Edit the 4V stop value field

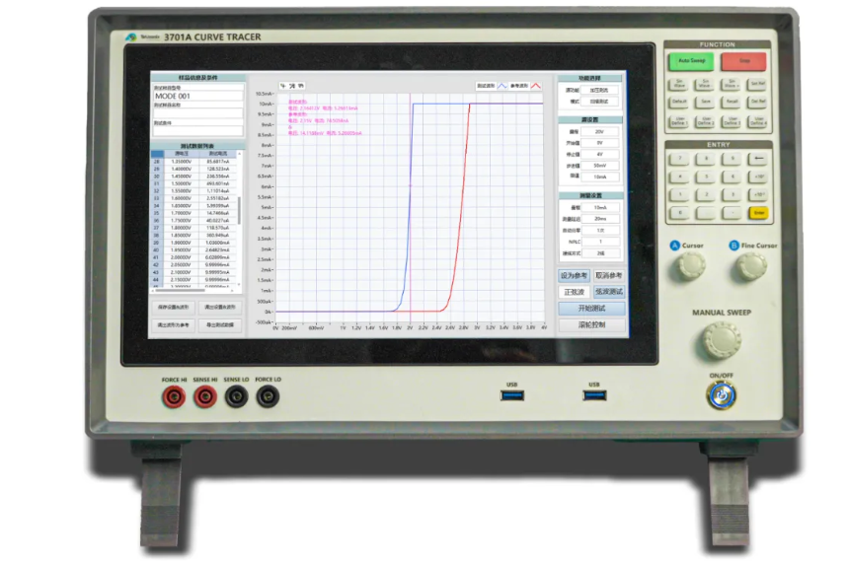[600, 155]
